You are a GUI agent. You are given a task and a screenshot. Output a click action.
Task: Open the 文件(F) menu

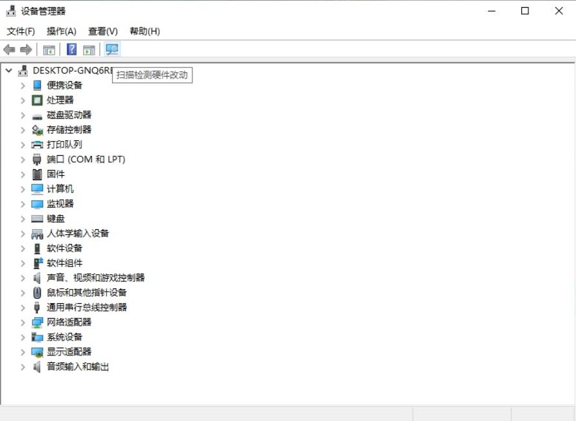(21, 32)
